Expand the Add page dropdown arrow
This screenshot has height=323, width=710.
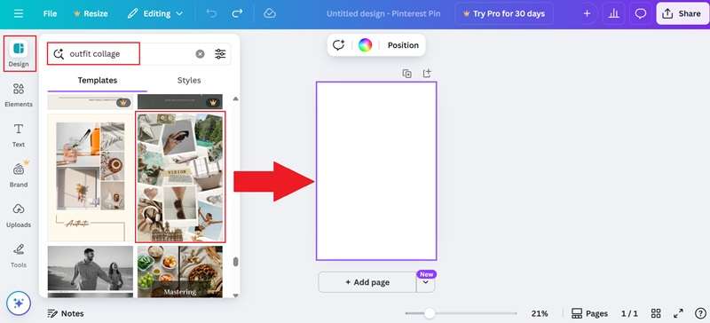pyautogui.click(x=426, y=282)
